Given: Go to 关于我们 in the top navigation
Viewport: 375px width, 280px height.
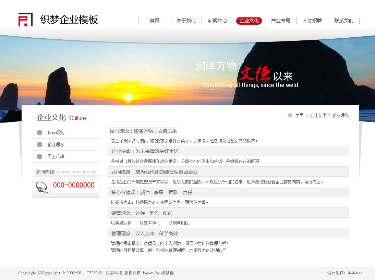Looking at the screenshot, I should click(x=186, y=21).
